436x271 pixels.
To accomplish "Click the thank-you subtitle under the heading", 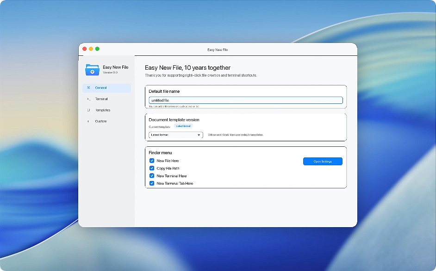I will [201, 75].
